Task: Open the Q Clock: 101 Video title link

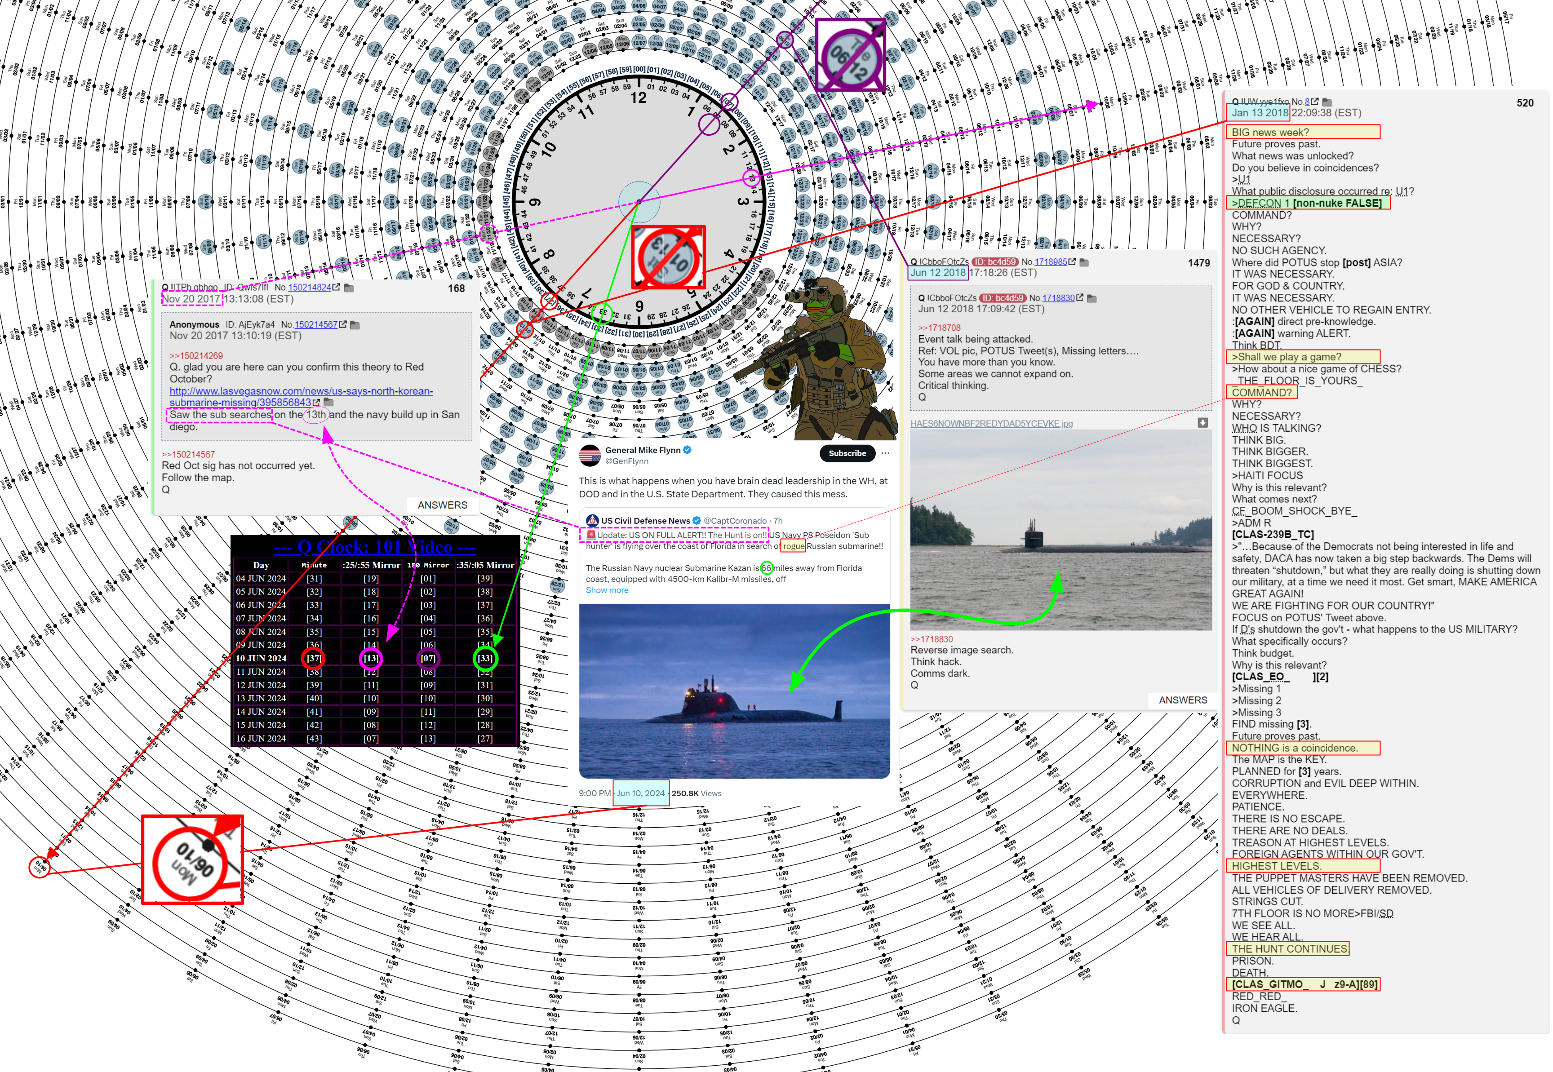Action: pos(374,547)
